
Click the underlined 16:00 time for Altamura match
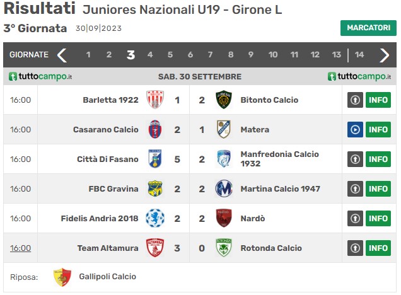(x=20, y=248)
